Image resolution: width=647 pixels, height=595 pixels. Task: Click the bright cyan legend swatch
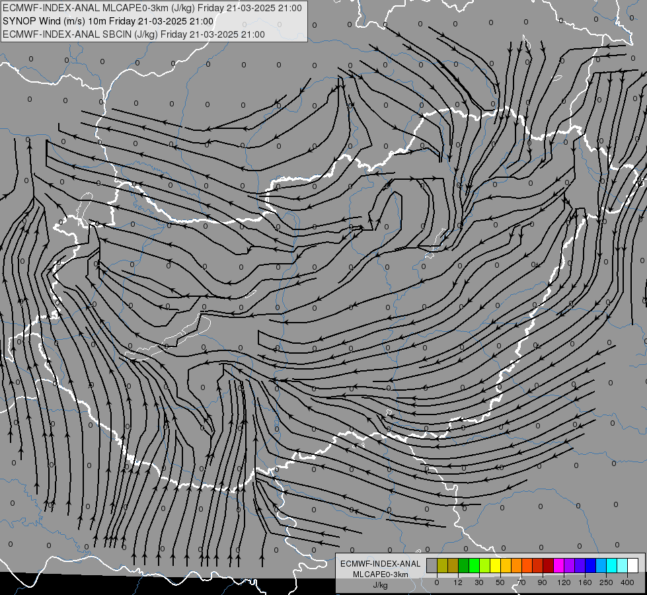pyautogui.click(x=611, y=565)
